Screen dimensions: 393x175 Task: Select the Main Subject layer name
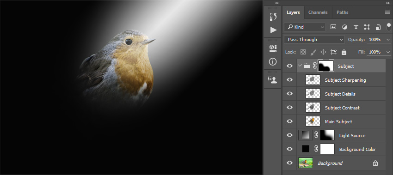pos(338,122)
